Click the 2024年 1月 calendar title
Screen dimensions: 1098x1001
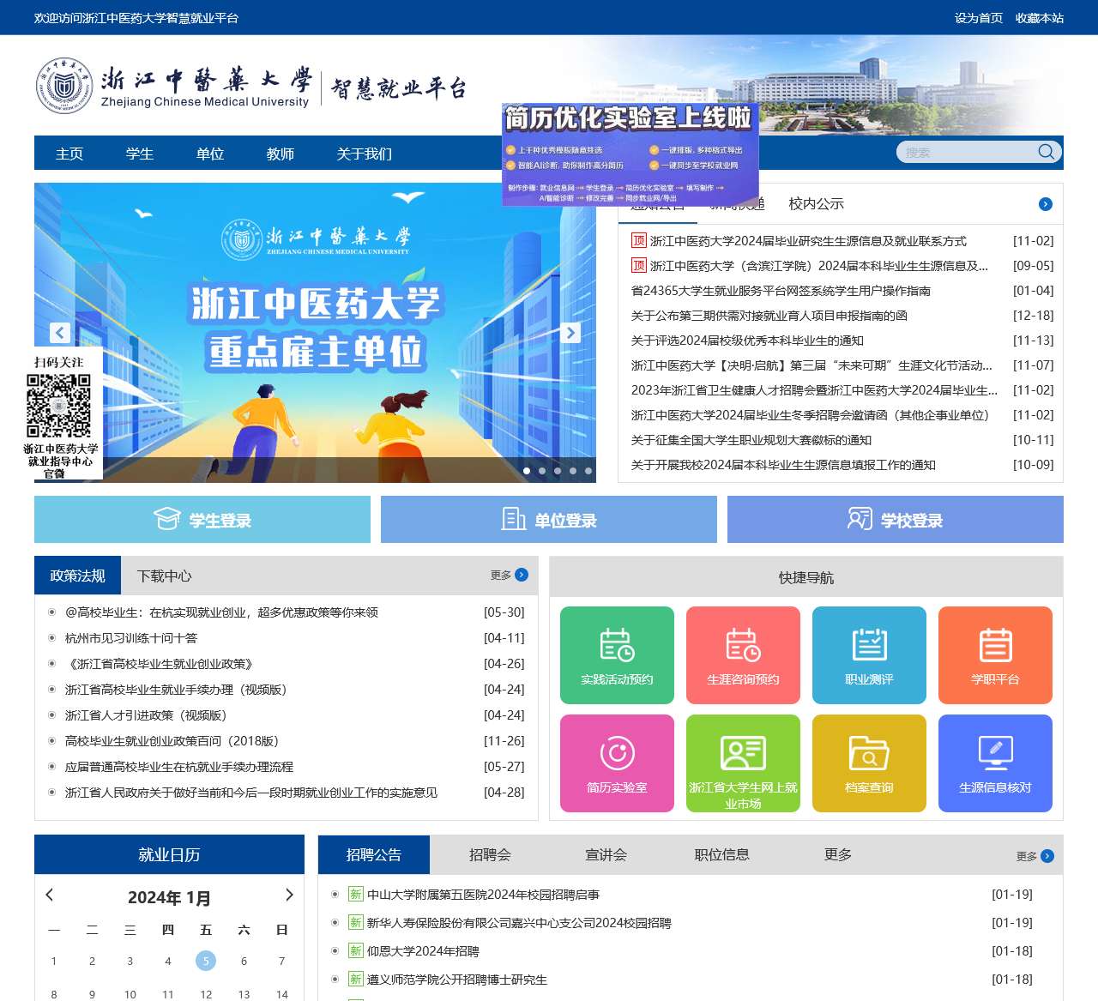(x=169, y=898)
